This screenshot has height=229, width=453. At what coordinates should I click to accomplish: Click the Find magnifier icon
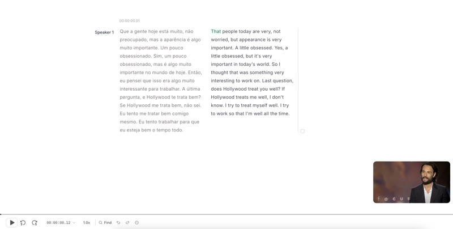[x=101, y=223]
